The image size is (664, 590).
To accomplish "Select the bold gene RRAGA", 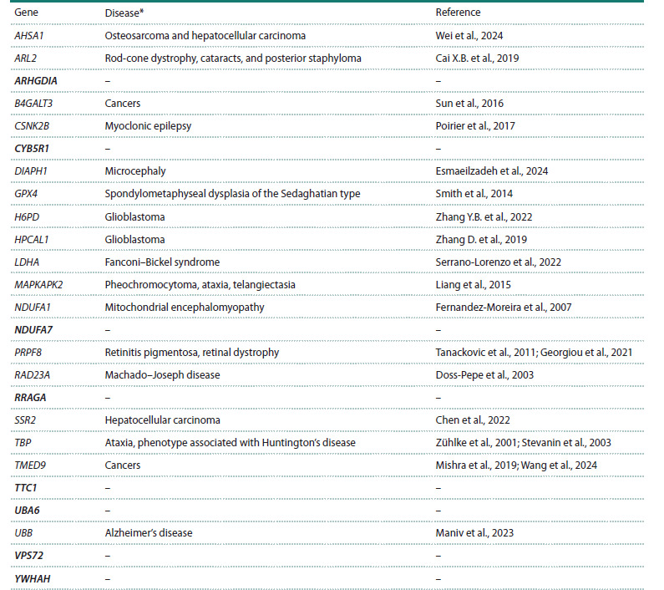I will [30, 398].
